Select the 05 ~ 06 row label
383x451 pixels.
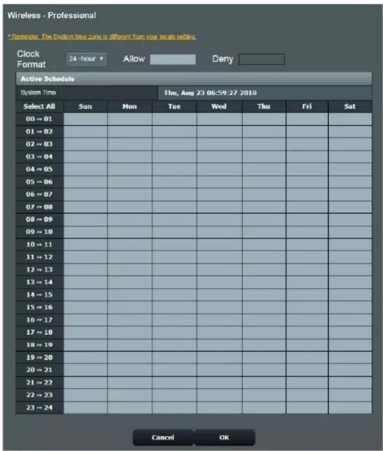pyautogui.click(x=40, y=182)
